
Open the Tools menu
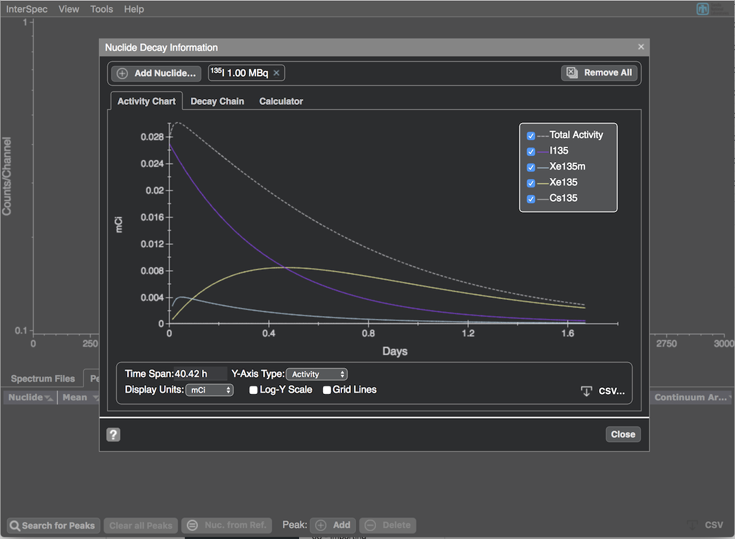102,9
